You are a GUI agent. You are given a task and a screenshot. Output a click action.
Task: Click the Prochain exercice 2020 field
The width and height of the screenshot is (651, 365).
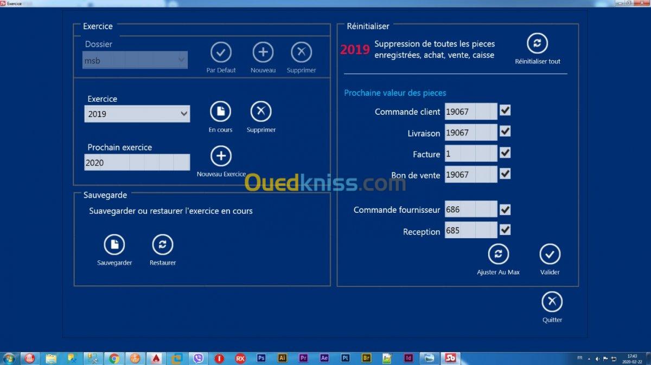[137, 162]
